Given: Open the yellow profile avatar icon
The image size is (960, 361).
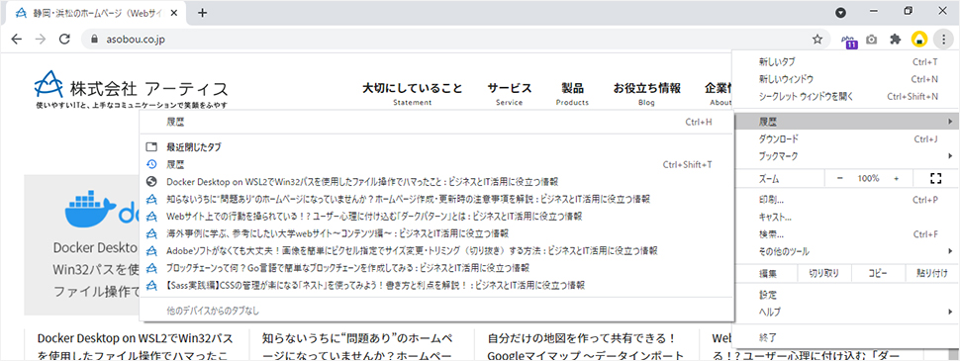Looking at the screenshot, I should click(919, 40).
